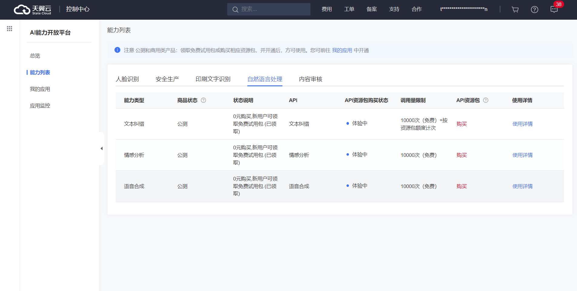Click help icon next to 商品状态

tap(204, 100)
